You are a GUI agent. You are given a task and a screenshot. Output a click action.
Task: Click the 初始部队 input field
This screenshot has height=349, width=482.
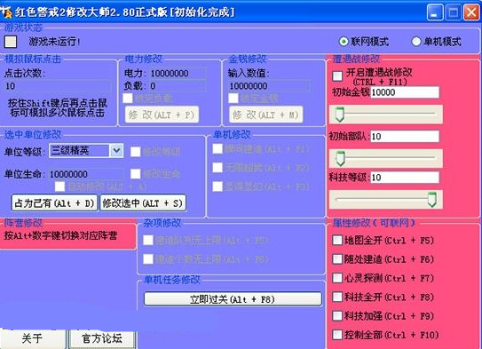(405, 136)
